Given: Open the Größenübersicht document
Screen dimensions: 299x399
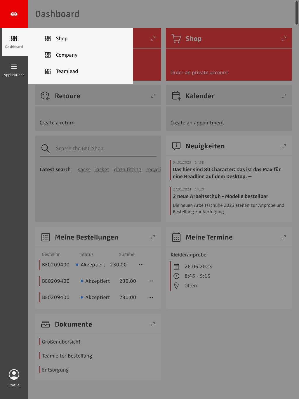Looking at the screenshot, I should point(61,342).
